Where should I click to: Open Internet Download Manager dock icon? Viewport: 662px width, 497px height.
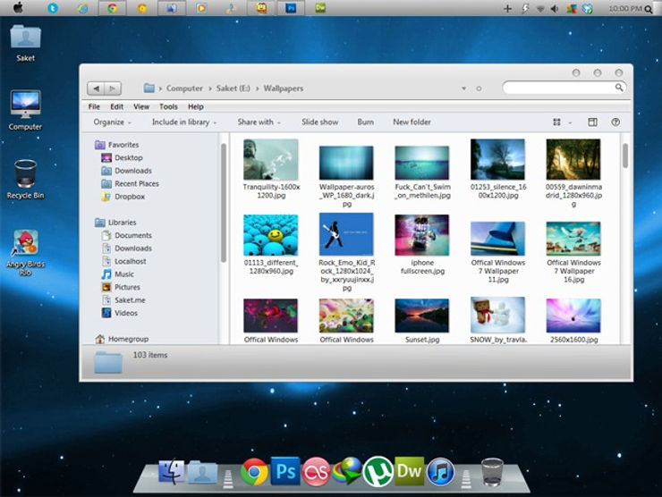click(347, 471)
